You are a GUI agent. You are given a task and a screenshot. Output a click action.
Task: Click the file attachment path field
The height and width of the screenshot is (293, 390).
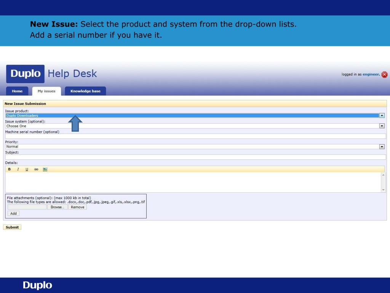coord(27,207)
